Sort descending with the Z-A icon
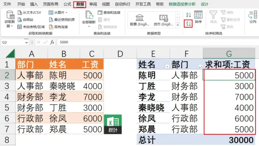This screenshot has width=259, height=146. pyautogui.click(x=188, y=23)
